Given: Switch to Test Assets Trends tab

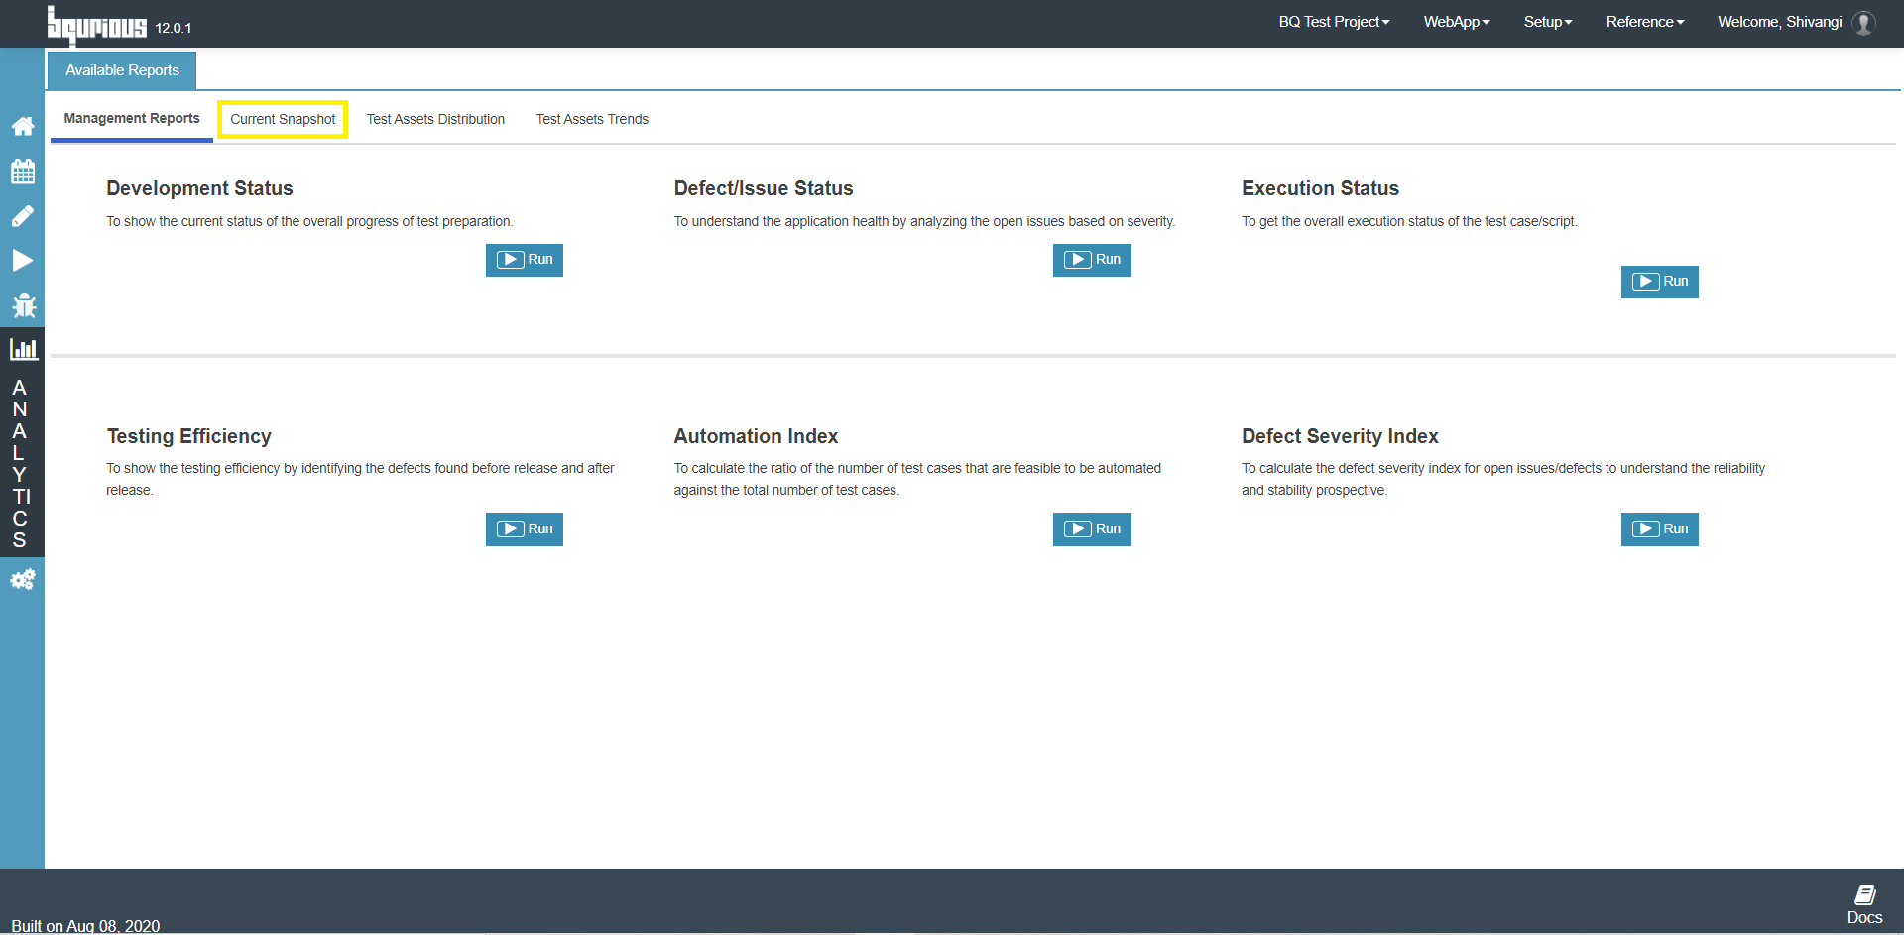Looking at the screenshot, I should pos(592,119).
